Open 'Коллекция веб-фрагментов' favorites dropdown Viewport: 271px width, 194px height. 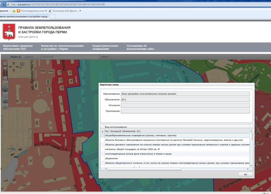point(65,10)
